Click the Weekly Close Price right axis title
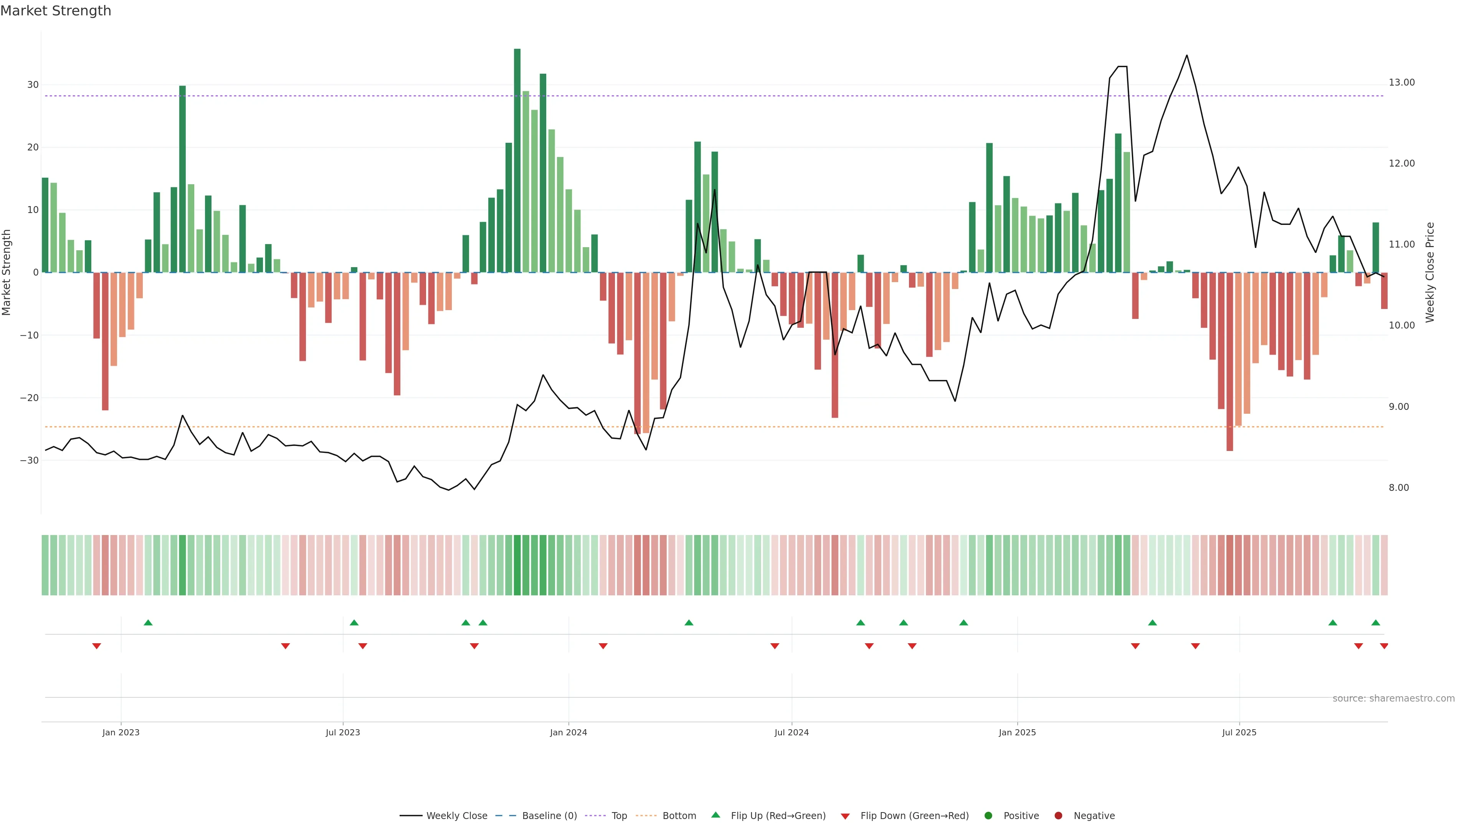The image size is (1474, 829). (x=1430, y=272)
